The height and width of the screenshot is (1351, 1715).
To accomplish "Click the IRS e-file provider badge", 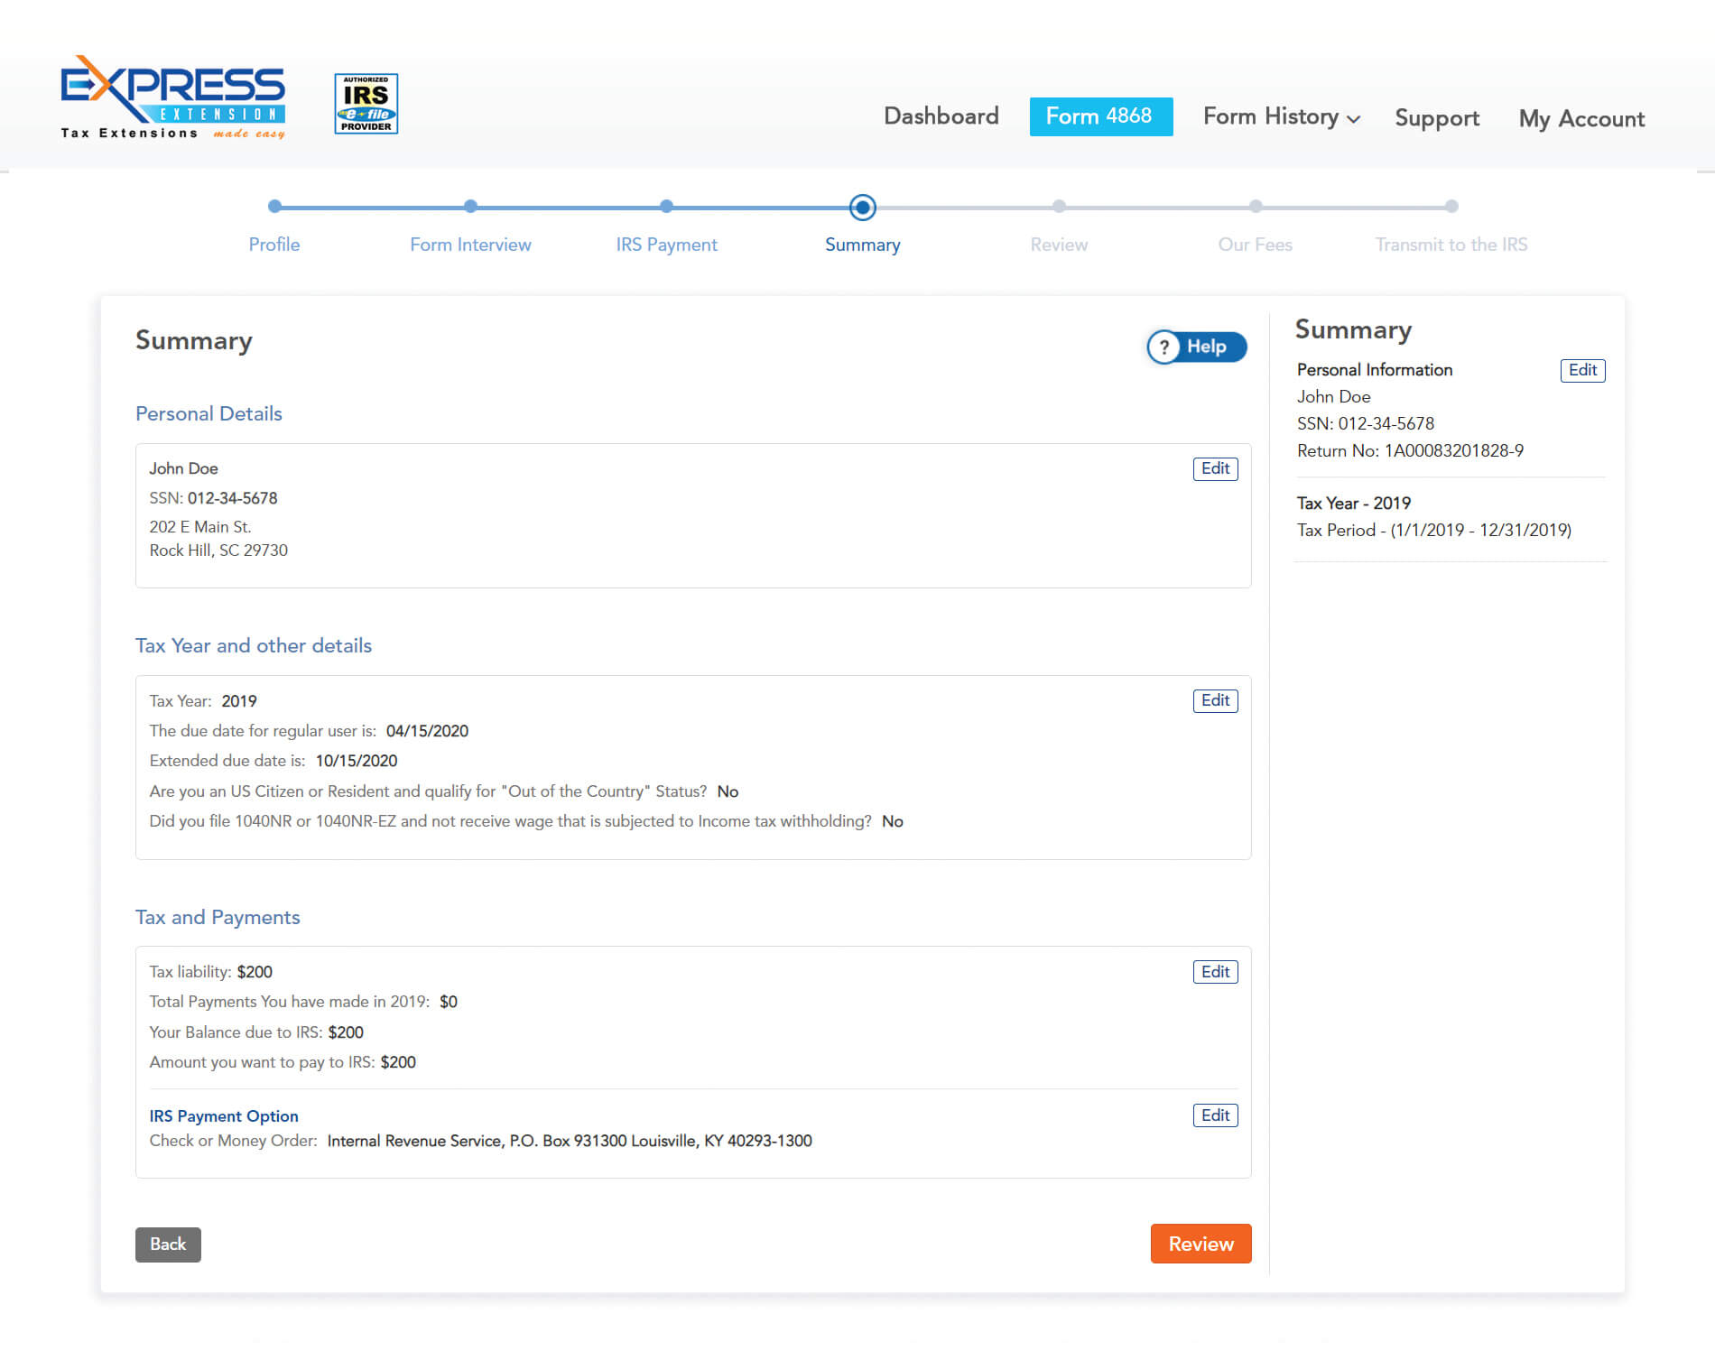I will (366, 104).
